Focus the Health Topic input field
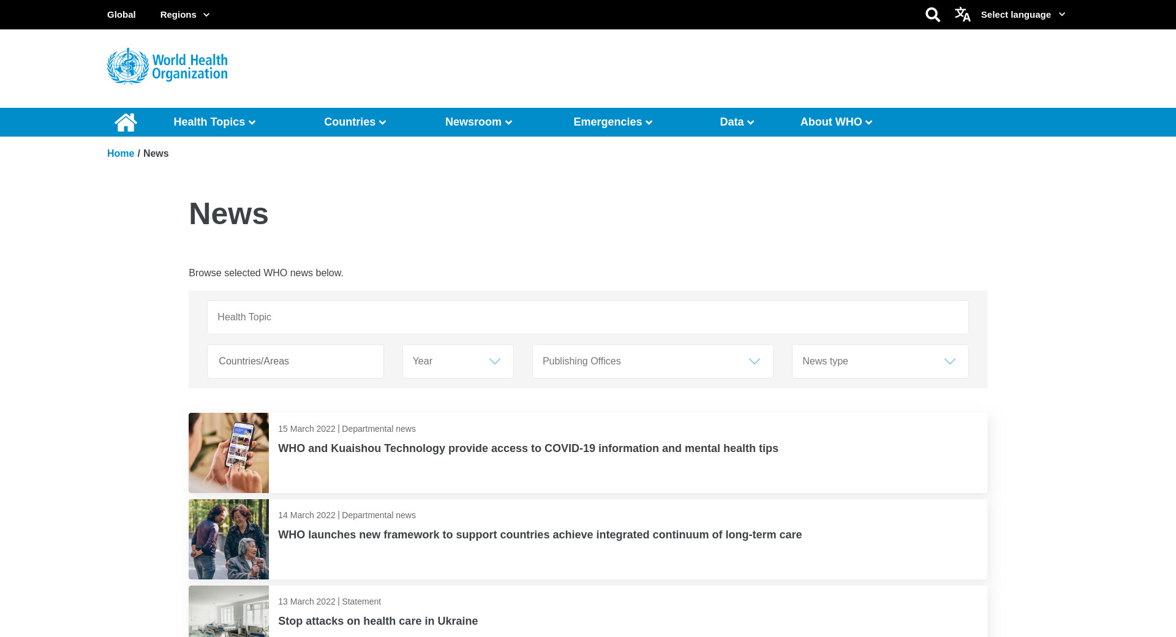Screen dimensions: 1176x637 click(x=587, y=317)
